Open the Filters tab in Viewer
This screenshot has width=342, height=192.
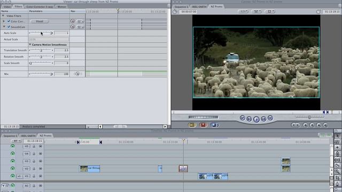coord(18,6)
